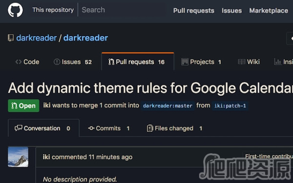Click the Insights bar graph icon
Viewport: 293px width, 183px height.
pos(278,62)
